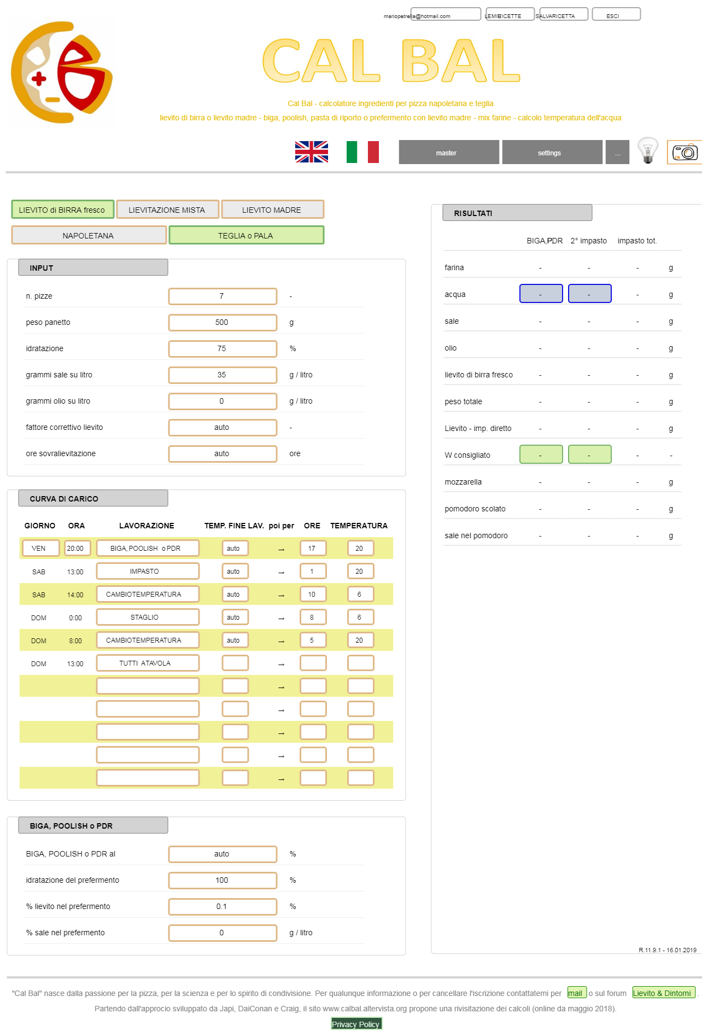The height and width of the screenshot is (1031, 702).
Task: Click the '...' tab button
Action: [x=617, y=153]
